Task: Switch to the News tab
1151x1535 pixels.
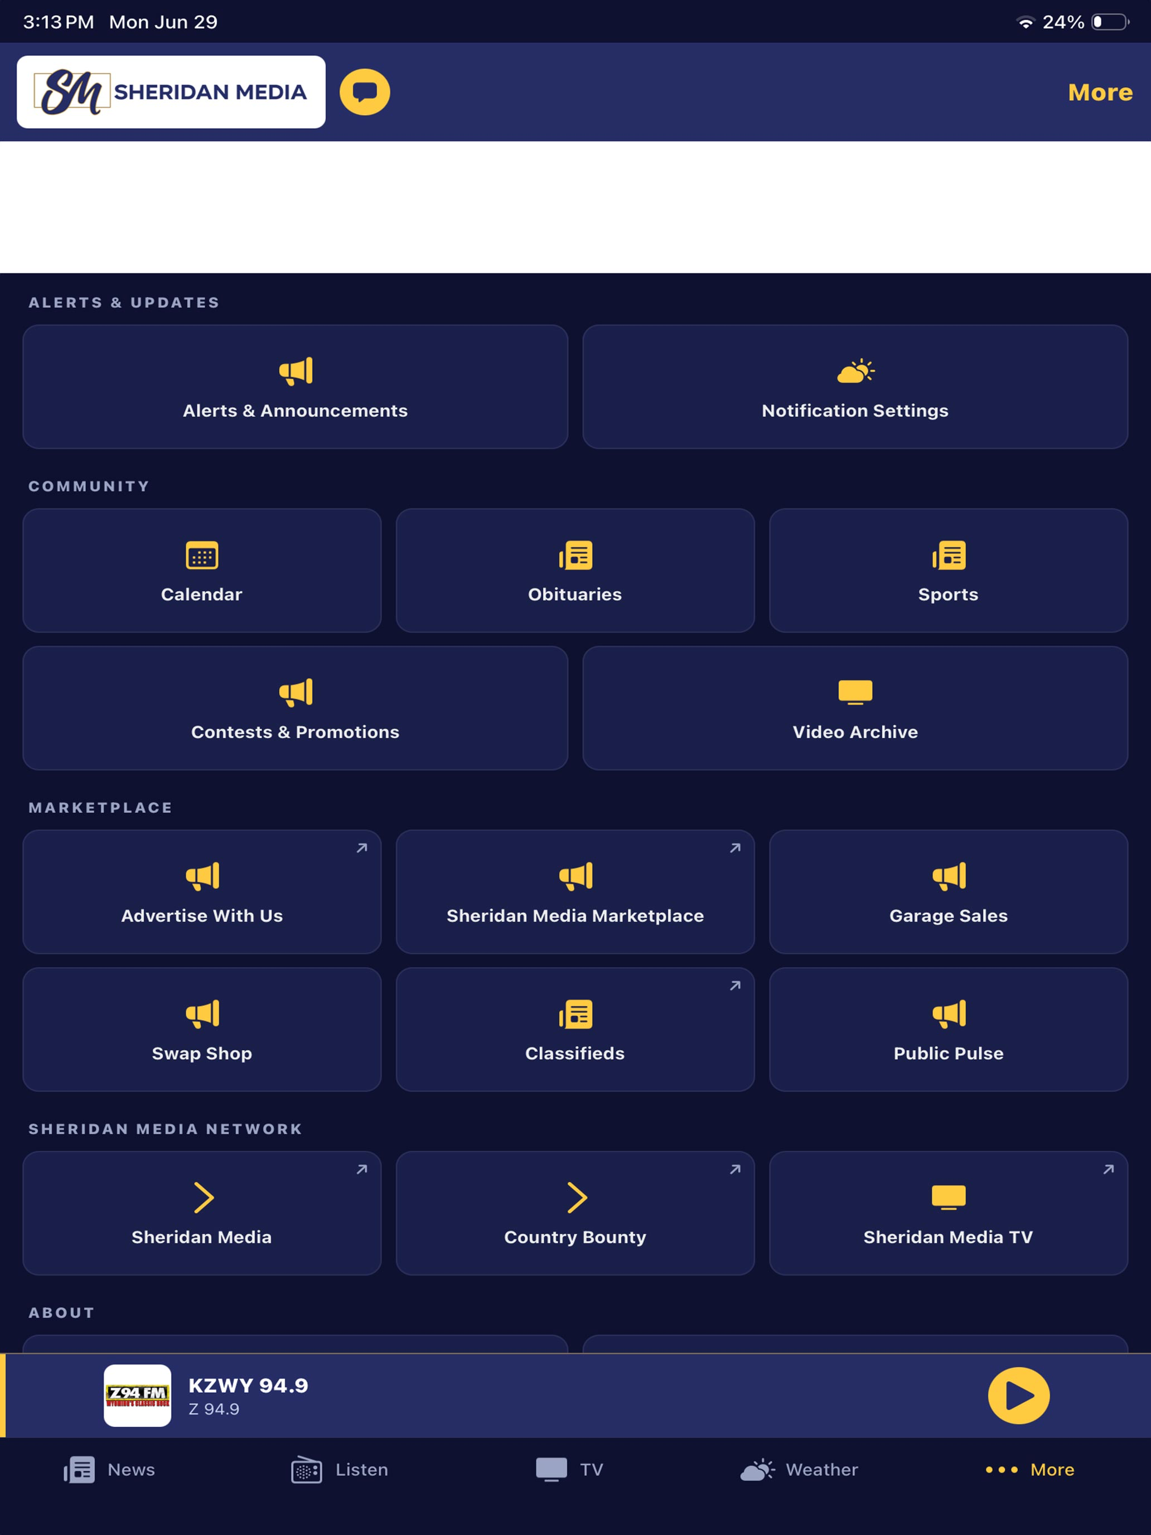Action: tap(110, 1470)
